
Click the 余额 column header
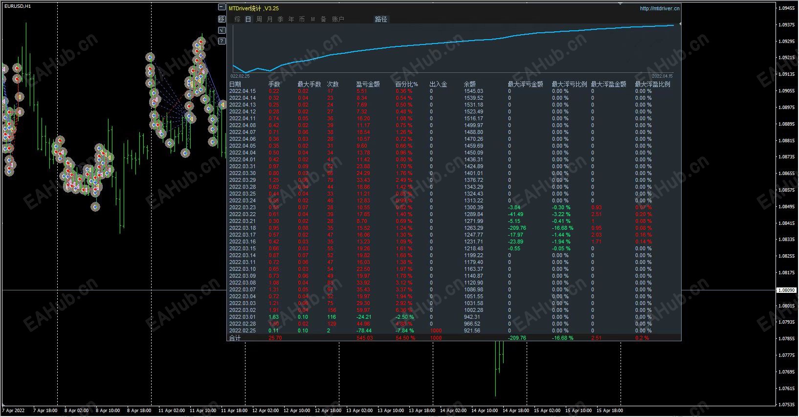coord(470,84)
